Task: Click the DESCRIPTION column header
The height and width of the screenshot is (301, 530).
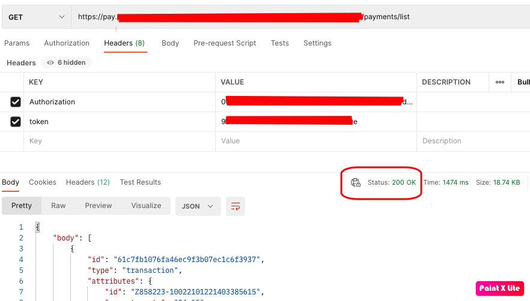Action: [x=446, y=82]
